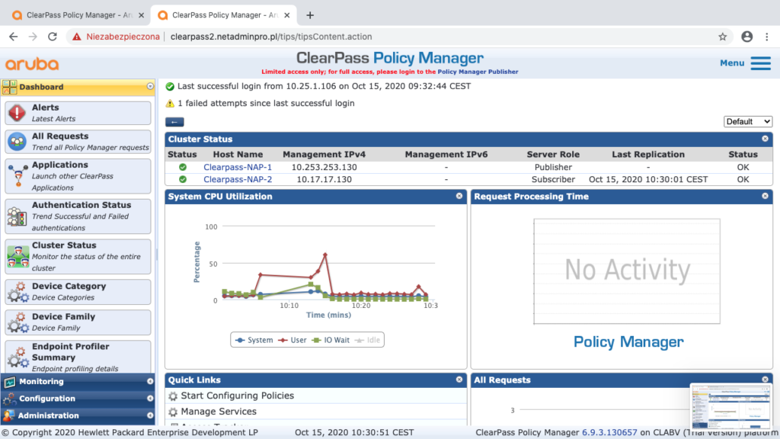Viewport: 780px width, 439px height.
Task: Click the Dashboard section icon
Action: click(x=9, y=87)
